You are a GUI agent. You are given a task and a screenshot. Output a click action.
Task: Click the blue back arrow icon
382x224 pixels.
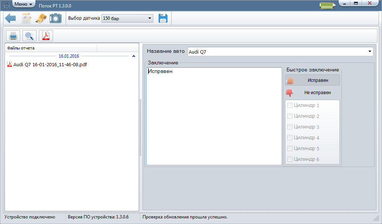pyautogui.click(x=10, y=18)
